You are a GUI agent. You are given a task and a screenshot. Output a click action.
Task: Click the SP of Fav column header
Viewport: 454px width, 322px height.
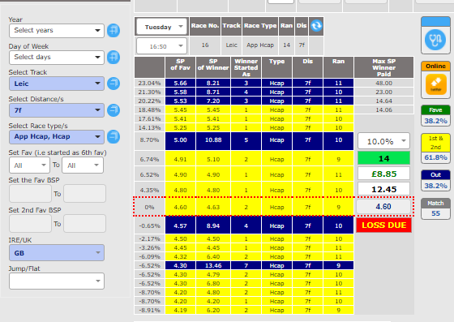pos(180,67)
